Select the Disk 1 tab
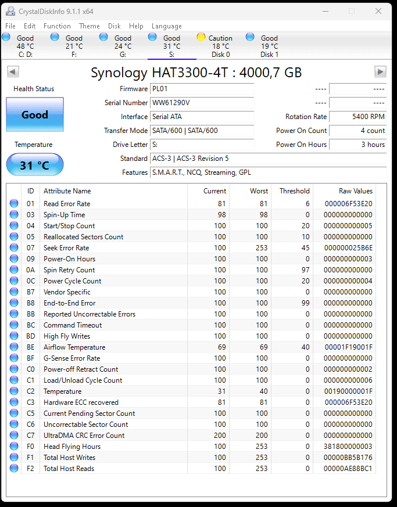This screenshot has height=507, width=397. (269, 46)
